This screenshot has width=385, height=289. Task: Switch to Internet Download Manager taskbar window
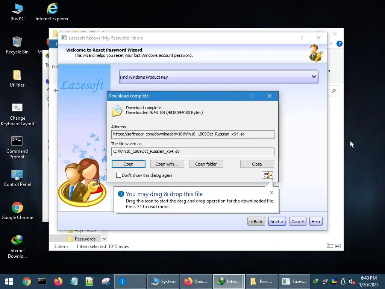(x=228, y=281)
